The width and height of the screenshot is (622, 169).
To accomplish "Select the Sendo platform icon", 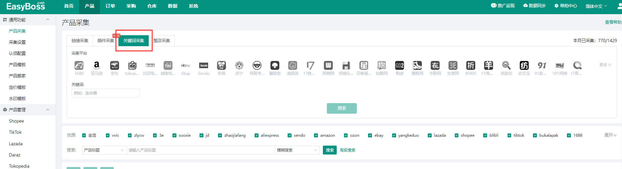I will click(x=203, y=66).
